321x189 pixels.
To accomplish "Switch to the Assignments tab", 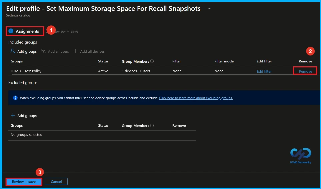I will 25,31.
